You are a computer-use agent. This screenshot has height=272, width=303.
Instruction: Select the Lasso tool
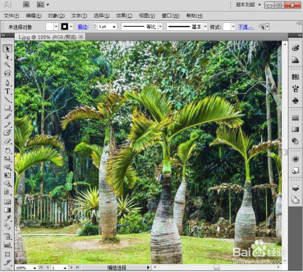click(7, 73)
